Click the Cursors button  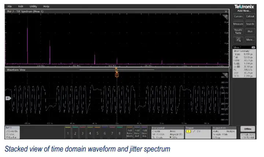point(238,17)
